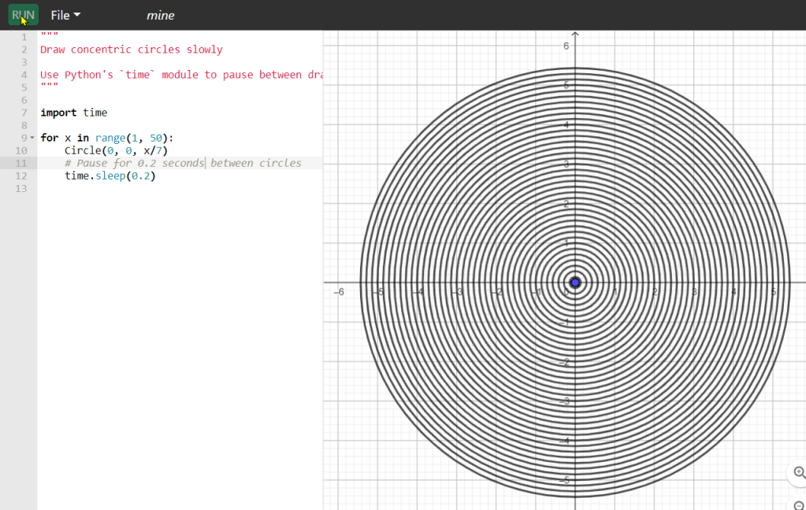Click the y-axis label 6 on the graph

pos(566,46)
